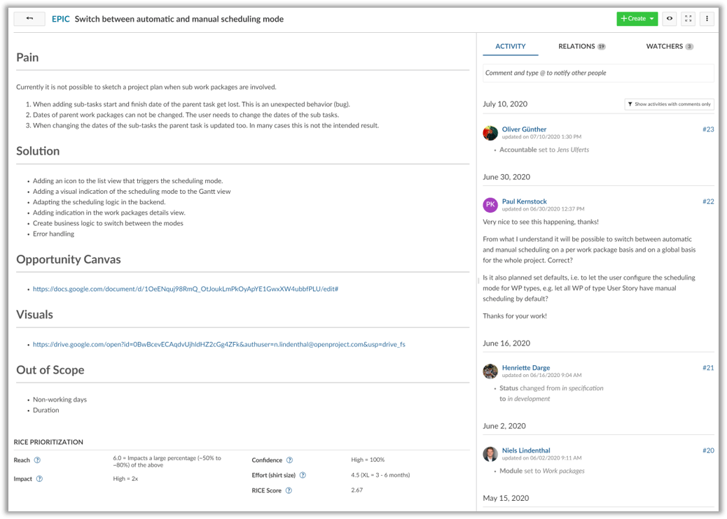Open Paul Kernstock's profile link

(524, 201)
